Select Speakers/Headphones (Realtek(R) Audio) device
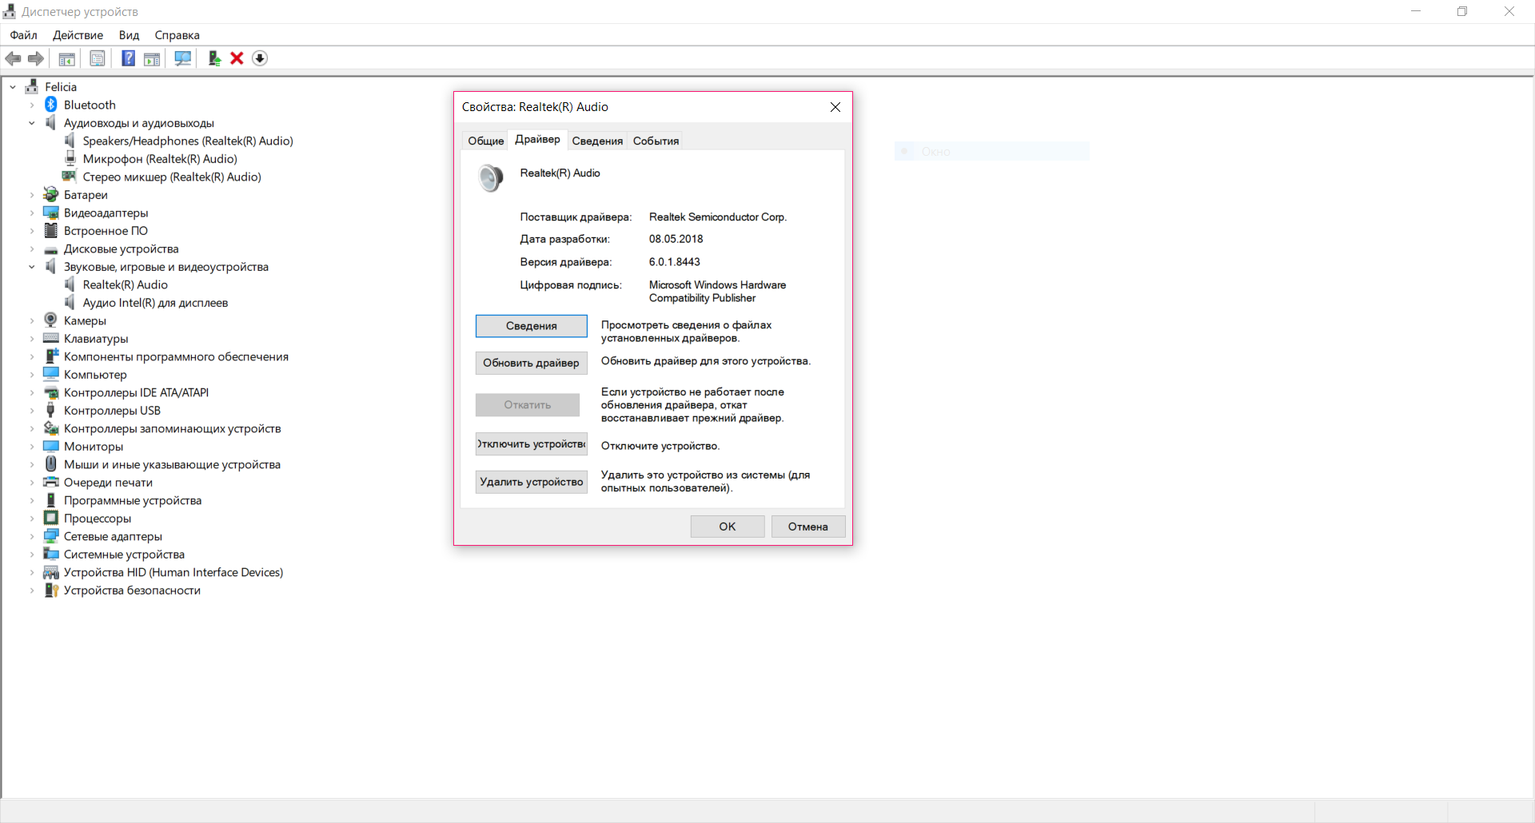The image size is (1535, 823). (x=188, y=141)
